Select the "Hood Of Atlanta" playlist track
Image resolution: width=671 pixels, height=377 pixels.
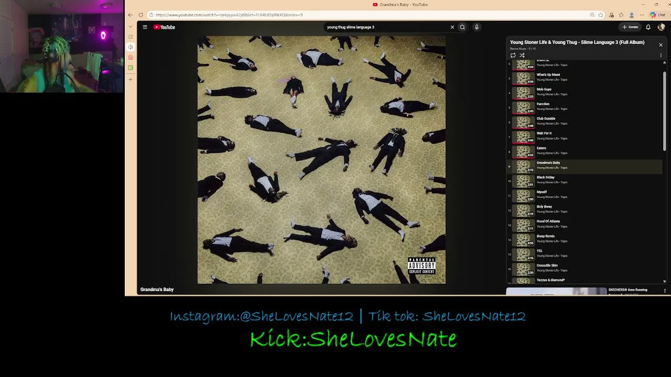coord(585,225)
